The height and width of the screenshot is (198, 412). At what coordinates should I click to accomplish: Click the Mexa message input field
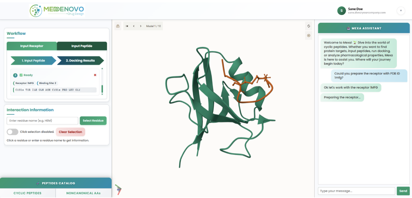pos(356,191)
